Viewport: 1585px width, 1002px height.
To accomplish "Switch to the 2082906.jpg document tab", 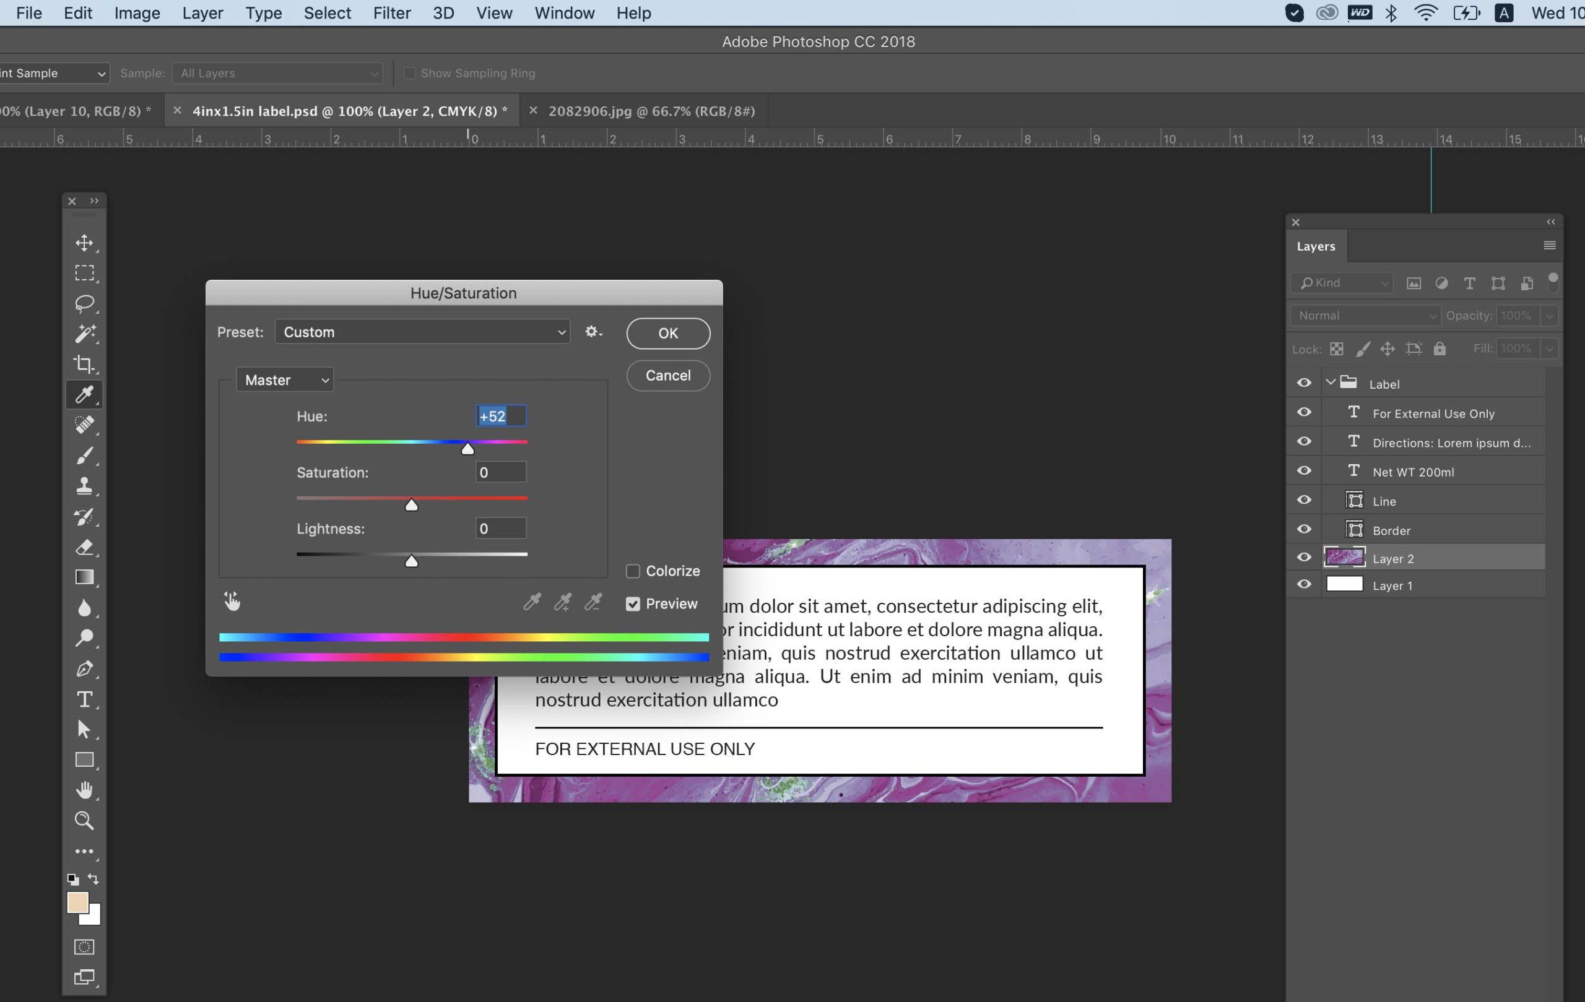I will 651,111.
